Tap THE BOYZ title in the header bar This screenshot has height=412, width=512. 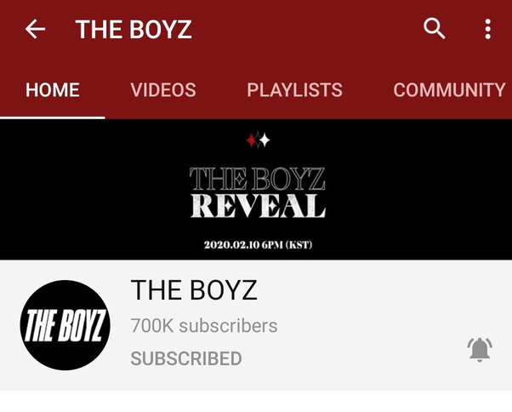pos(134,29)
